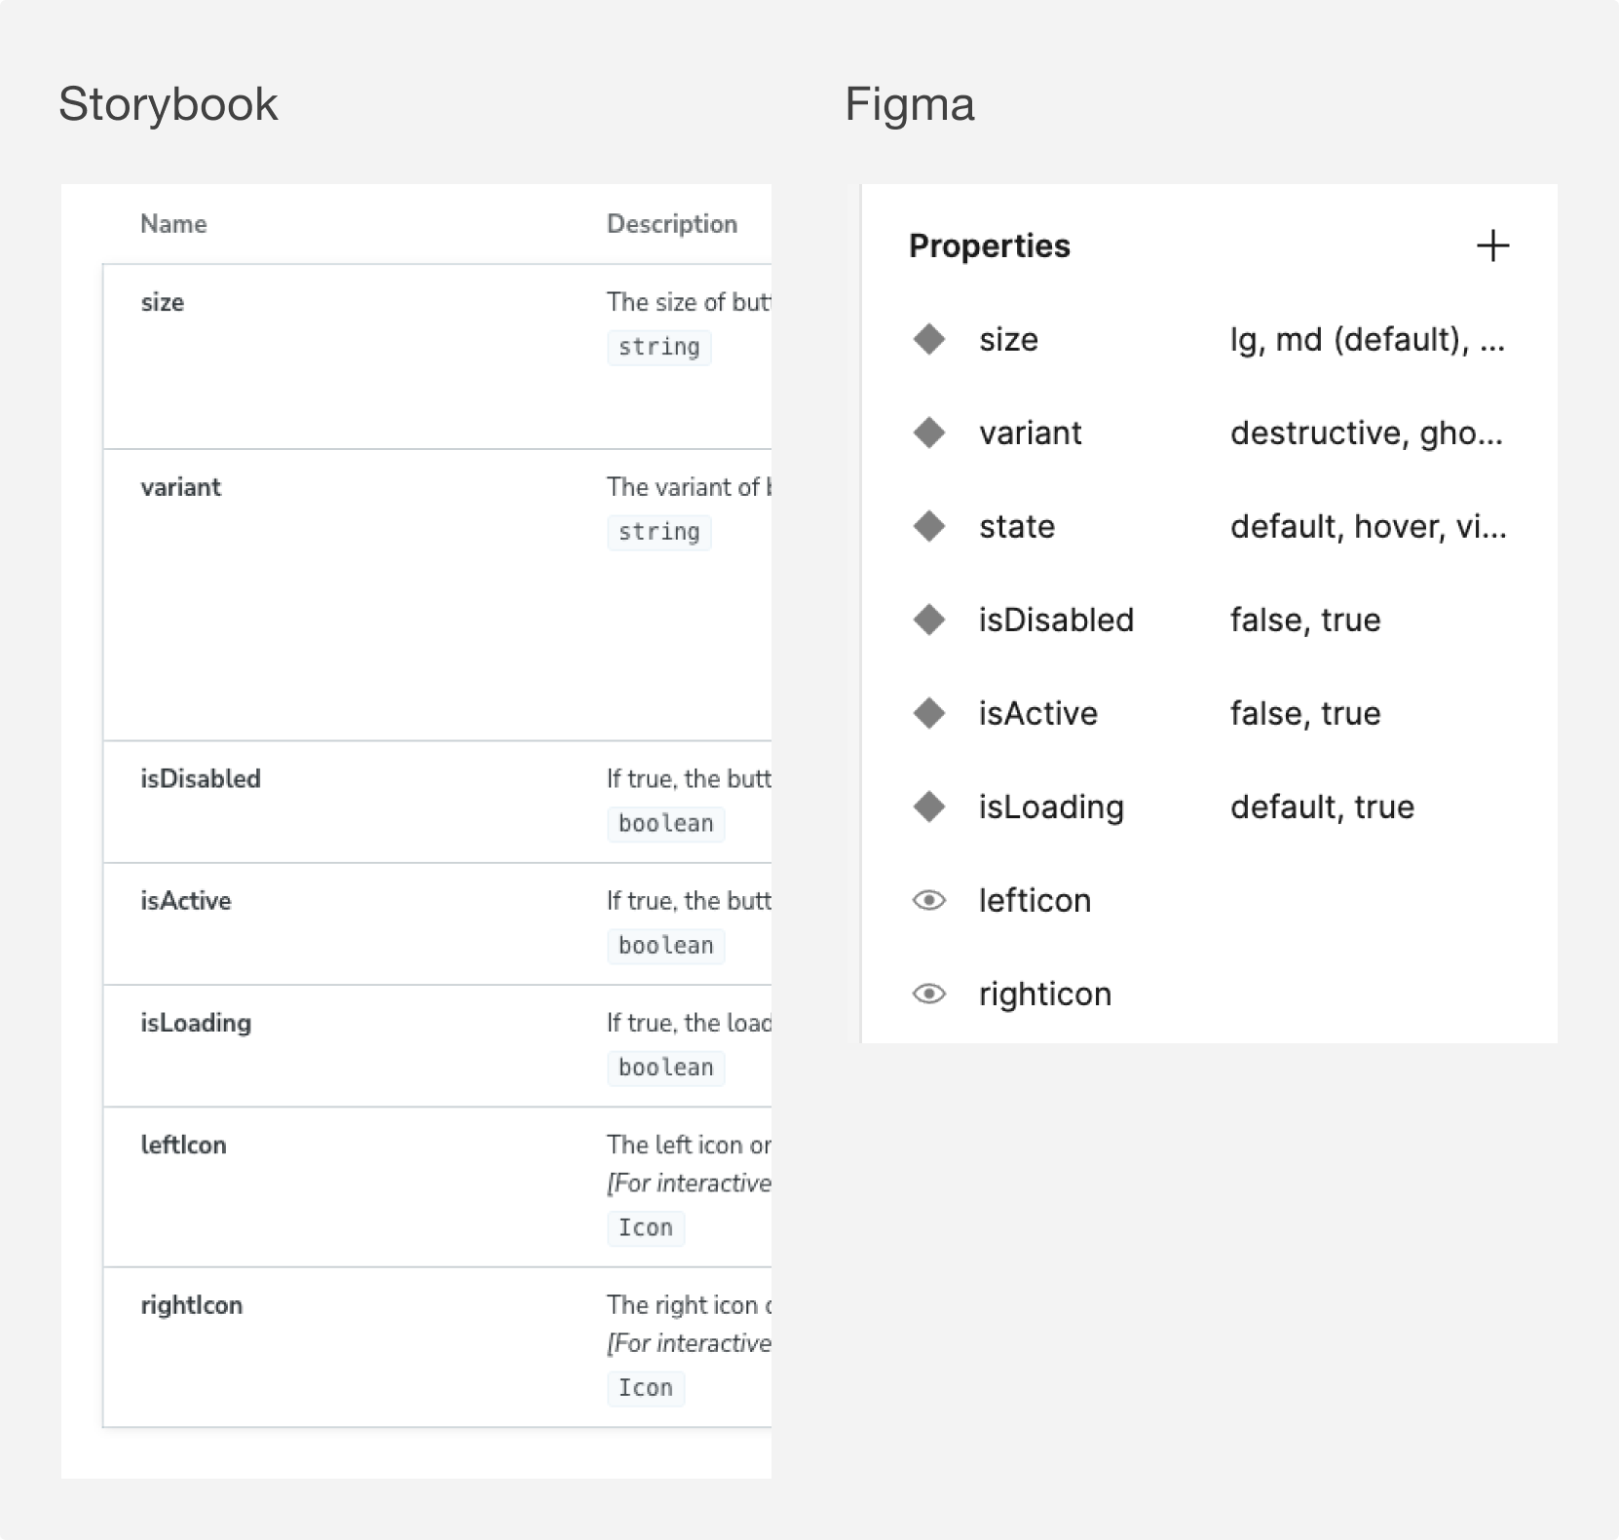The width and height of the screenshot is (1619, 1540).
Task: Click the Icon type badge in rightIcon row
Action: pos(646,1388)
